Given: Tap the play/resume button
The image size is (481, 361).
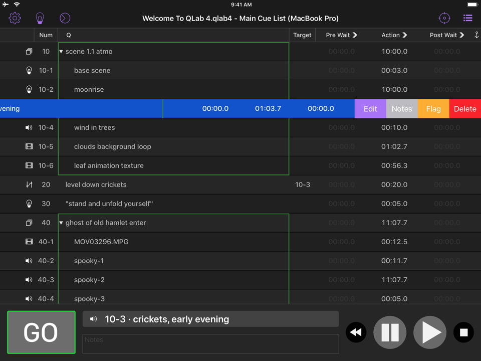Looking at the screenshot, I should tap(430, 332).
